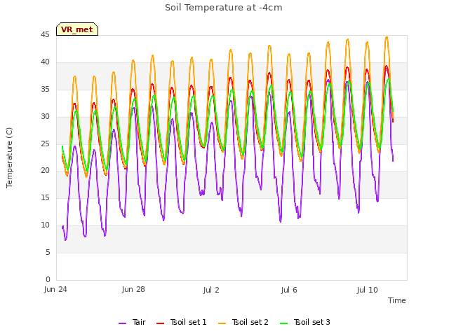Viewport: 449px width, 336px height.
Task: Click the 45 y-axis tick label
Action: [45, 35]
